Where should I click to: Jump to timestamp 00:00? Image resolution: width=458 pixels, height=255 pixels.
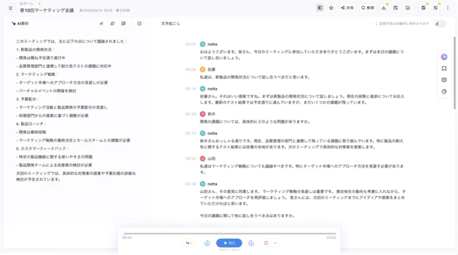(x=190, y=44)
